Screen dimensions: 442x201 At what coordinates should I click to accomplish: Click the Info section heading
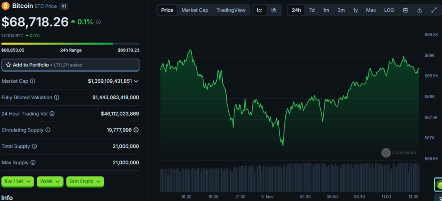(7, 198)
